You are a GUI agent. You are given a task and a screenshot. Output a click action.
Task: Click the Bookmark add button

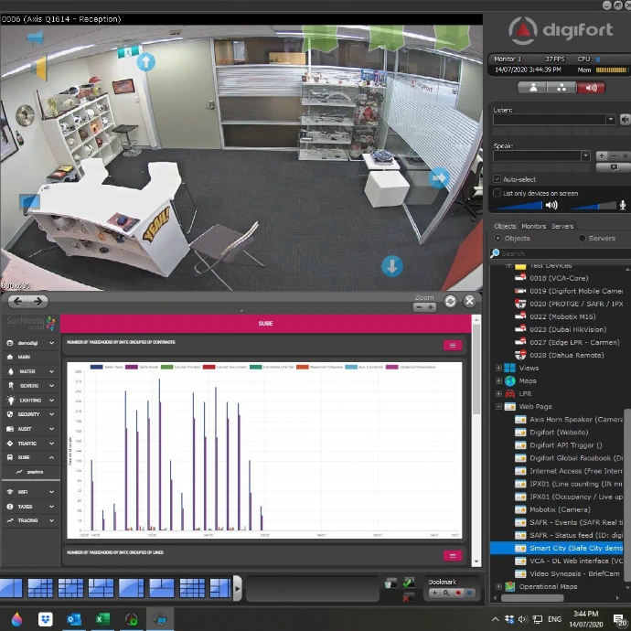(x=434, y=594)
